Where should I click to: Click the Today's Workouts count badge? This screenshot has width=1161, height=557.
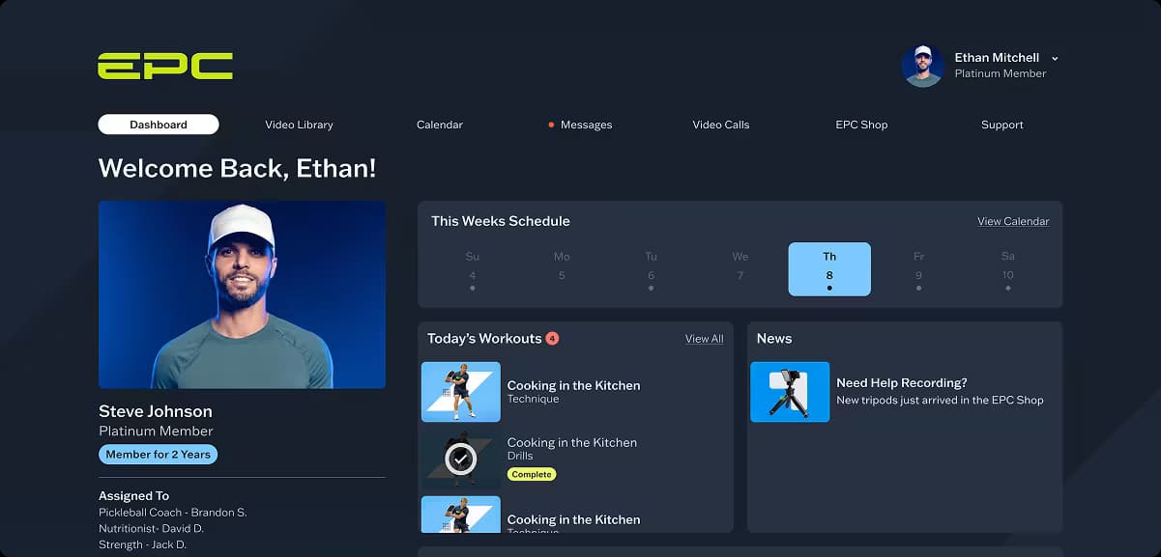click(552, 339)
